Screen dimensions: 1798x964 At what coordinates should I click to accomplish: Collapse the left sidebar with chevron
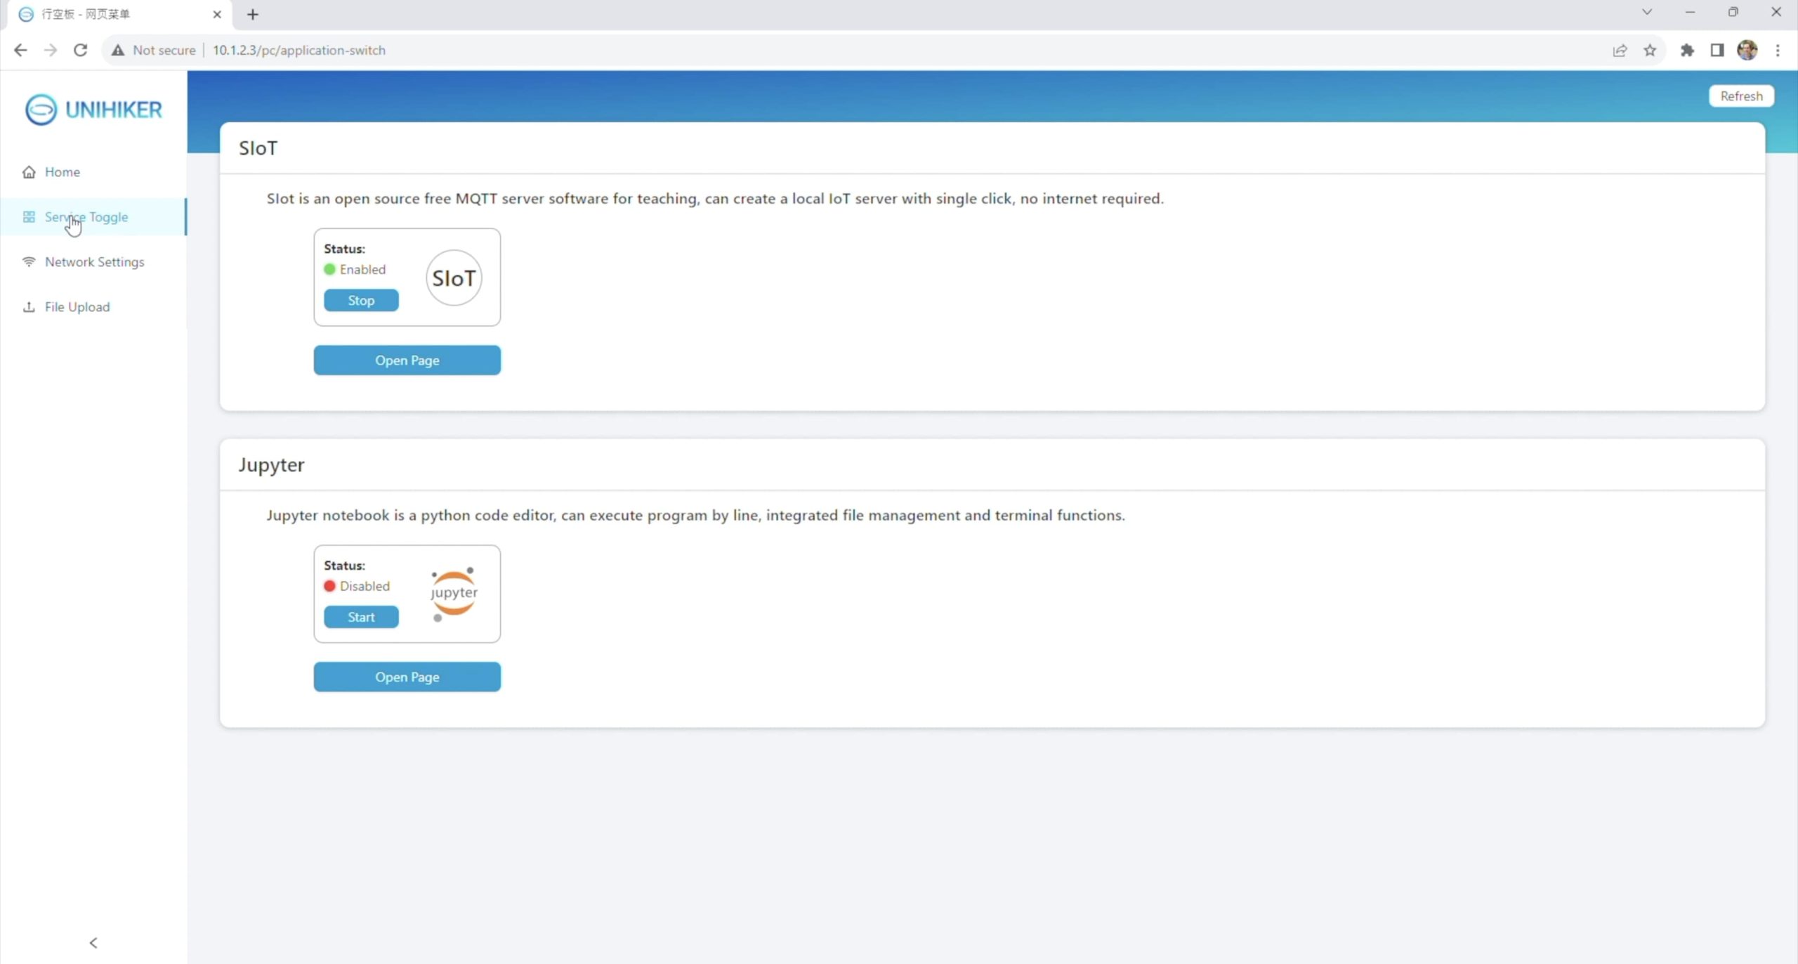point(93,942)
